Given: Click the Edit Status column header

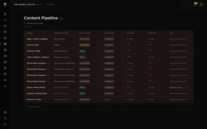Looking at the screenshot, I should pyautogui.click(x=85, y=33).
